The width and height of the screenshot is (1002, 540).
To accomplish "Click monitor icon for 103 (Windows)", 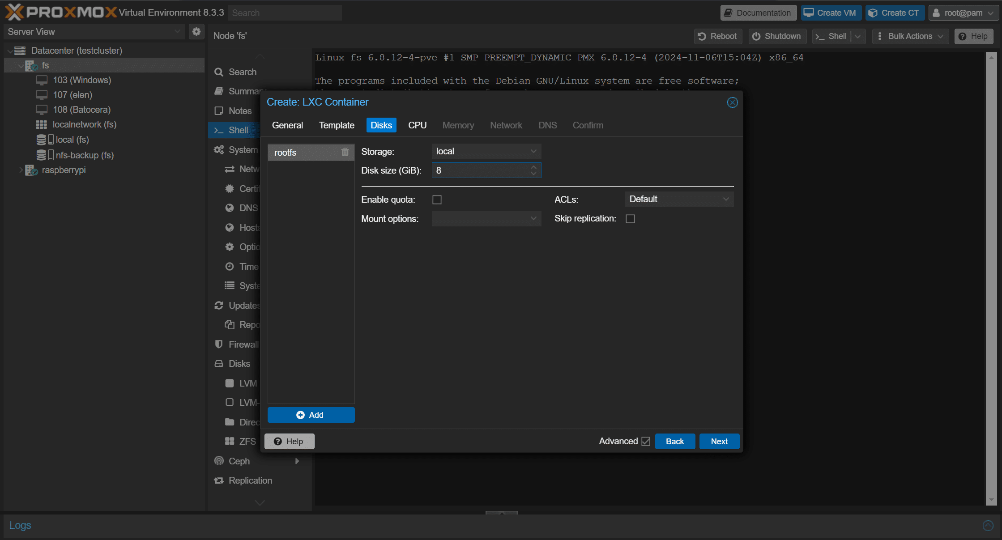I will tap(42, 80).
